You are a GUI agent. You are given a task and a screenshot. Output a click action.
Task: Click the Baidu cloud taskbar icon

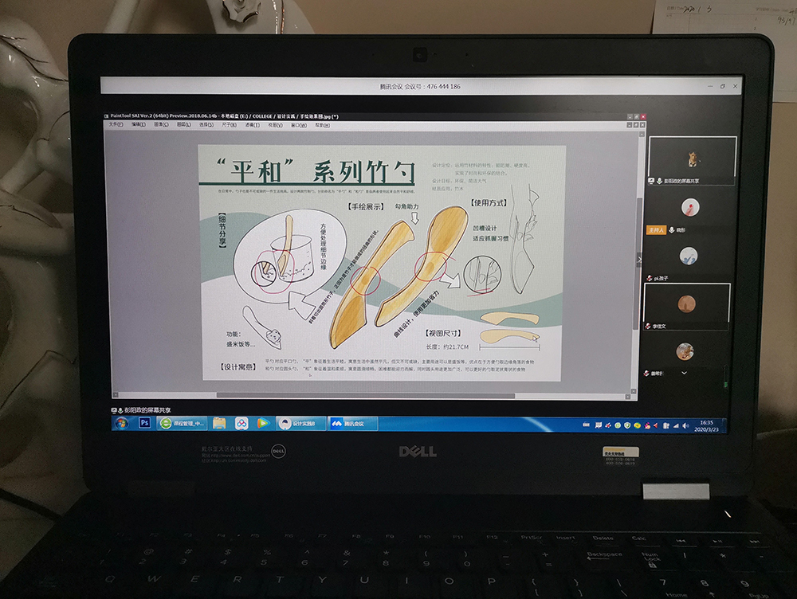click(x=241, y=424)
